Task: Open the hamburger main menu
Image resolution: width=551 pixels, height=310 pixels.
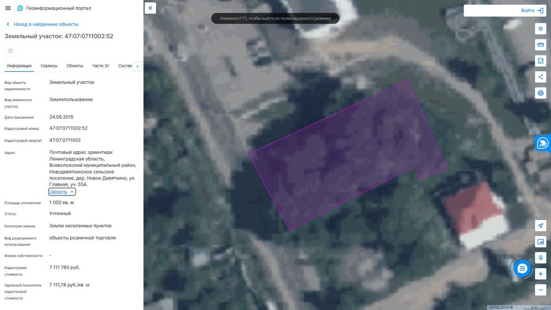Action: pos(8,8)
